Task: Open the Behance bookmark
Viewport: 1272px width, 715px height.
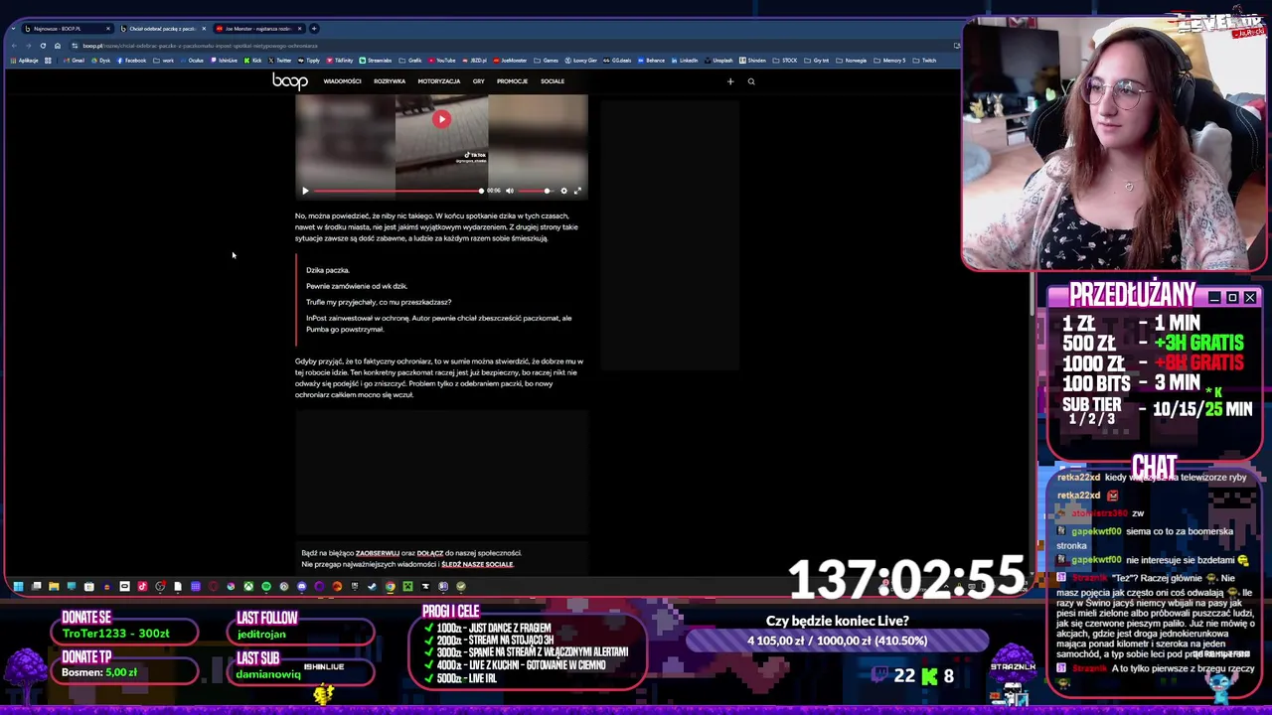Action: point(651,61)
